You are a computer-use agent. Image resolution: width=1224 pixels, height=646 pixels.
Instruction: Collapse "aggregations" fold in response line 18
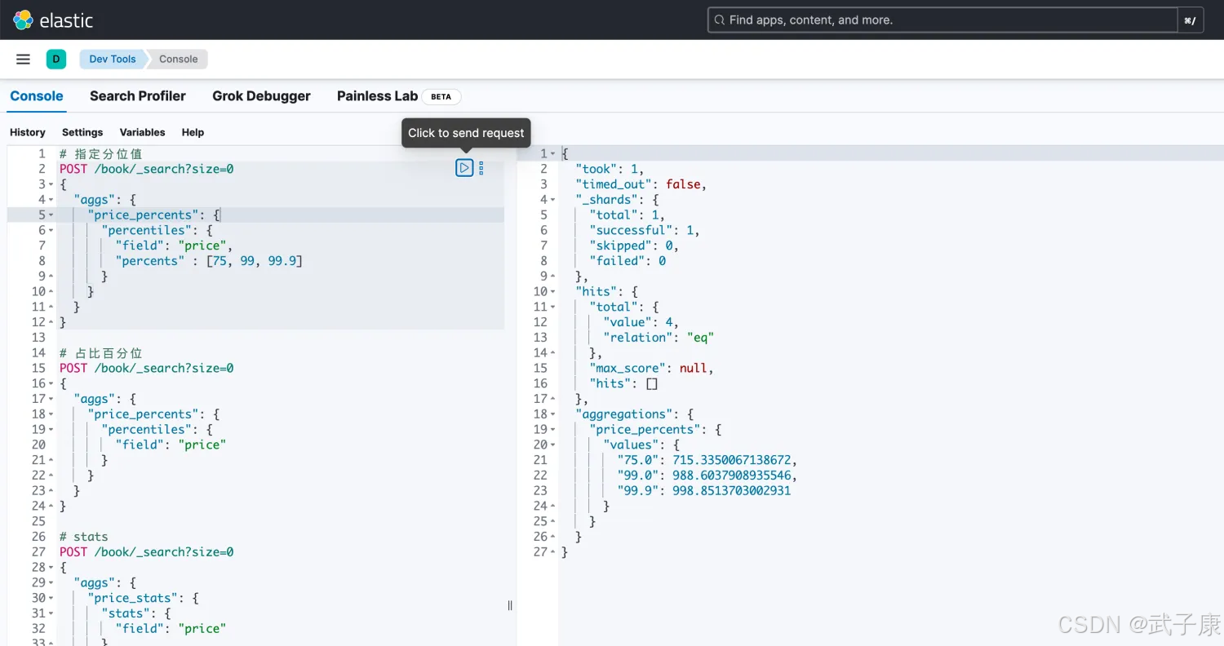click(553, 414)
